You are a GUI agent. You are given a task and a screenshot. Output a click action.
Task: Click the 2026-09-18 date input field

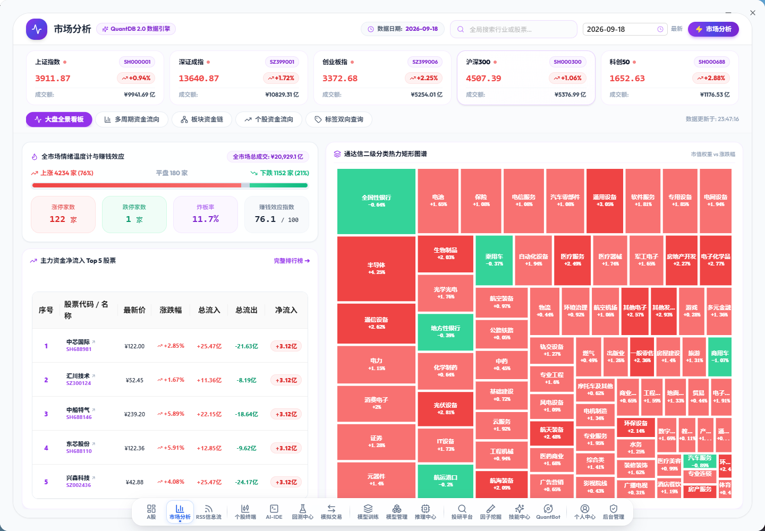(x=625, y=29)
